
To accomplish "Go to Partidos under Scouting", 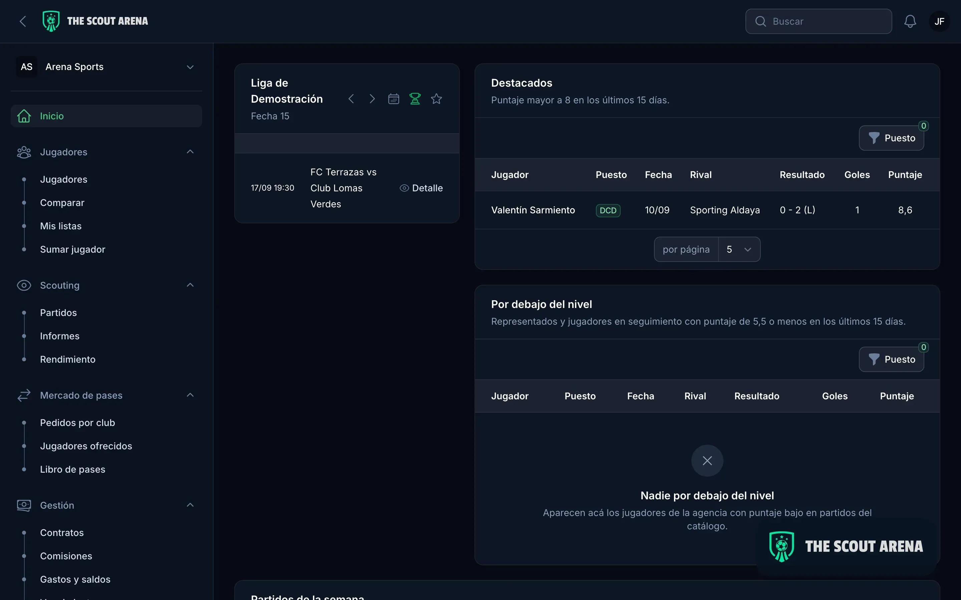I will tap(58, 313).
